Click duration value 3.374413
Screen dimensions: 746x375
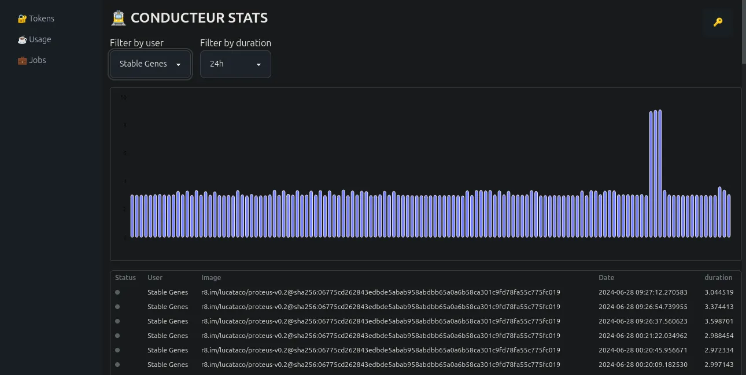click(x=719, y=307)
